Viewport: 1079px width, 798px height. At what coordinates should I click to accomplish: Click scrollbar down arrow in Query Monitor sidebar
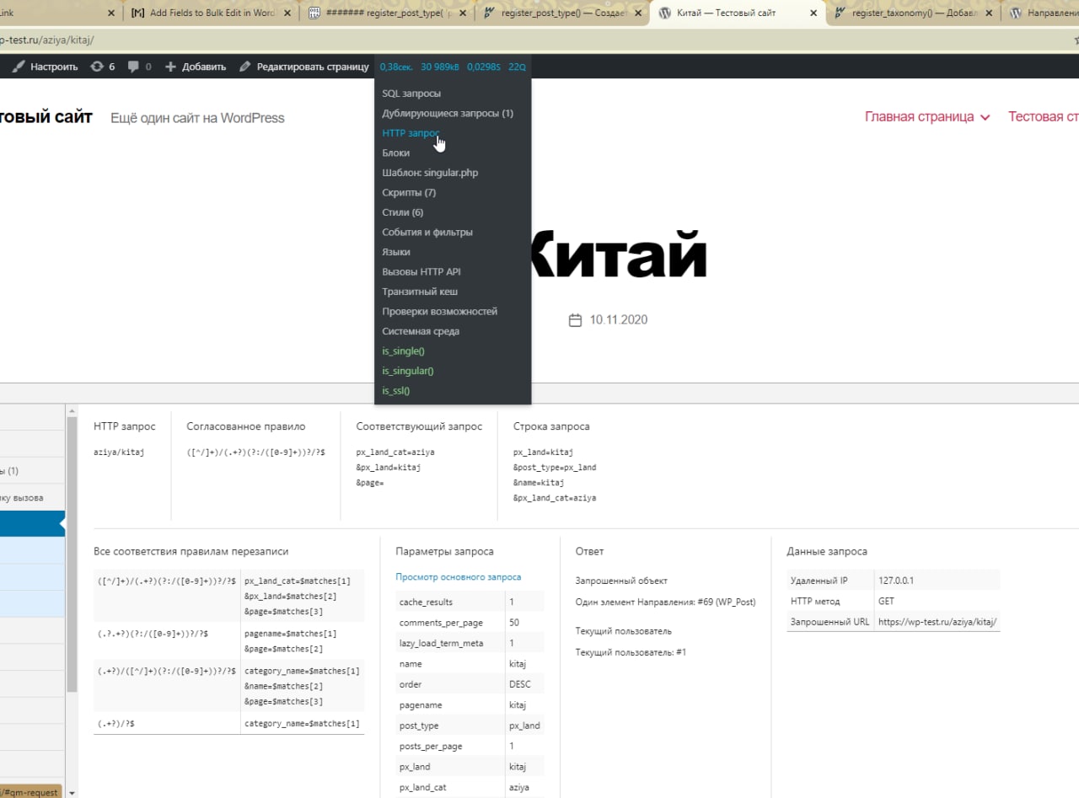point(72,792)
